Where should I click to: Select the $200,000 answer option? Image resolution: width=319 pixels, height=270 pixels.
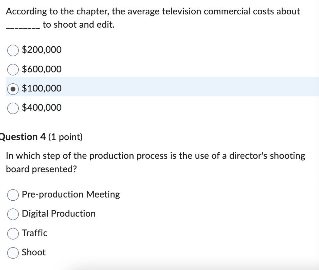click(13, 50)
